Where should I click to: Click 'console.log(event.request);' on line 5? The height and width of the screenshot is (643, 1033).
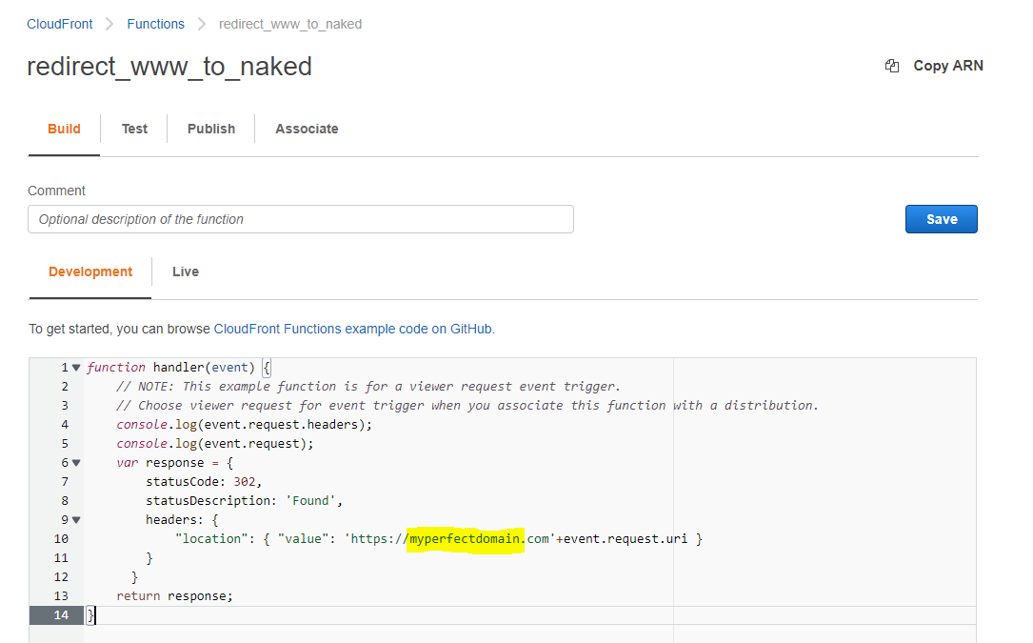coord(215,444)
